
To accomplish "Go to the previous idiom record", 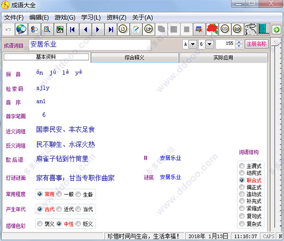I will tap(85, 29).
